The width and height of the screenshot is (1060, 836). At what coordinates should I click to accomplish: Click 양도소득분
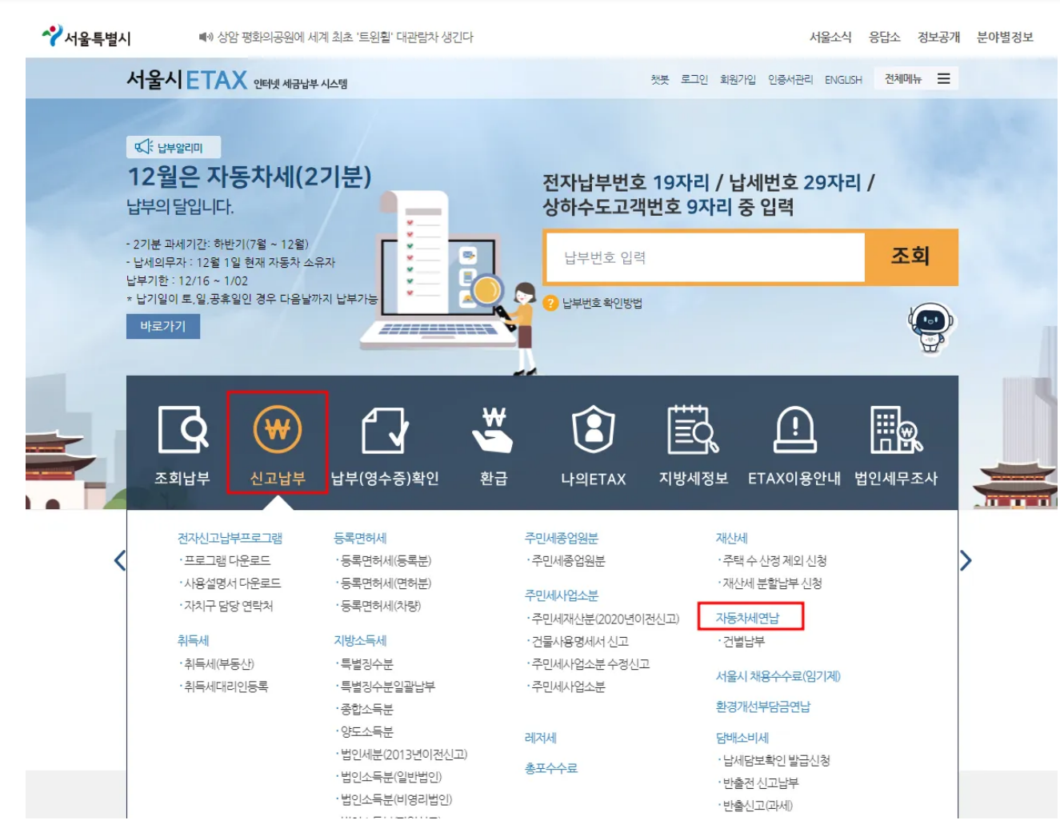[367, 731]
